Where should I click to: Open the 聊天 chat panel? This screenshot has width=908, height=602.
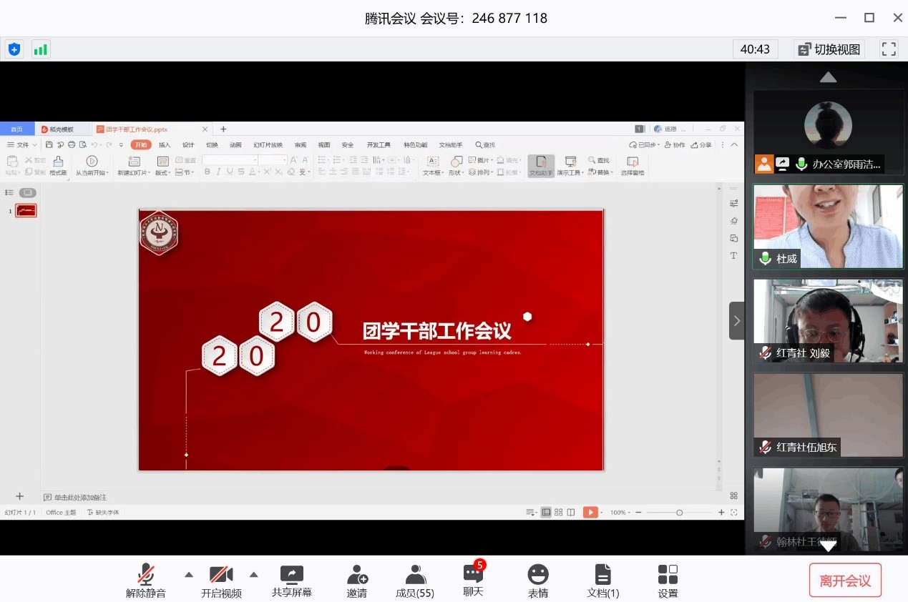coord(473,573)
